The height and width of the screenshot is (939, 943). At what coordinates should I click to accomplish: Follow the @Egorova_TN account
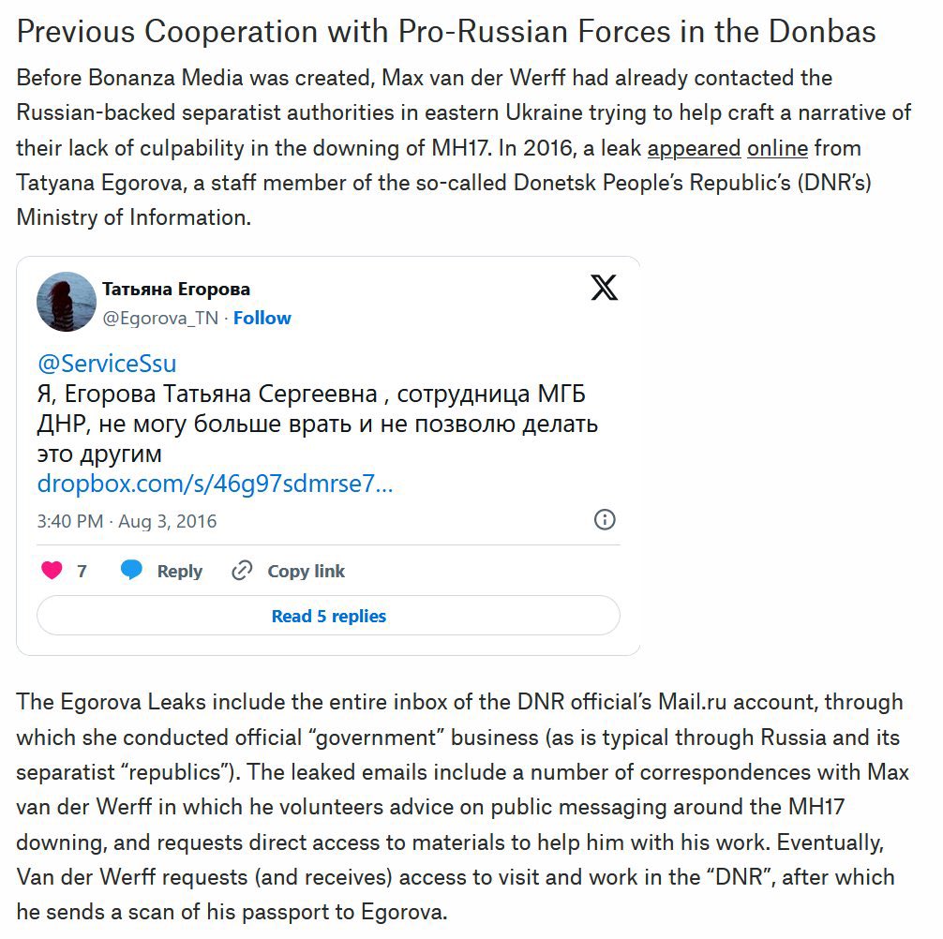262,318
